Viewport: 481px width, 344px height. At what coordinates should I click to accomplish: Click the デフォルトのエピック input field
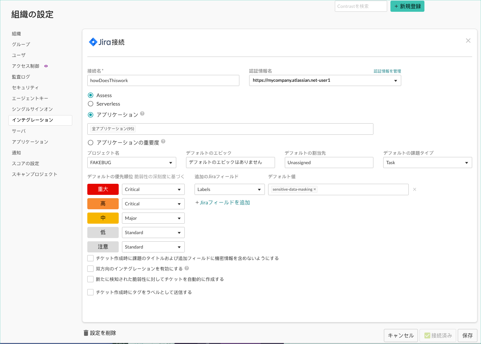pos(231,163)
